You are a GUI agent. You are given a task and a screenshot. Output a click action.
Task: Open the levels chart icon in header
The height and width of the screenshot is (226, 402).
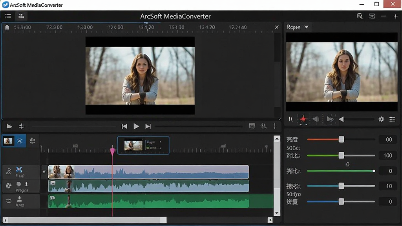click(21, 16)
